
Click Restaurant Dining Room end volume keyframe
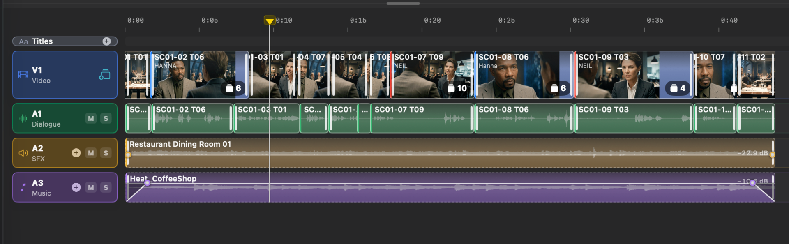tap(772, 154)
